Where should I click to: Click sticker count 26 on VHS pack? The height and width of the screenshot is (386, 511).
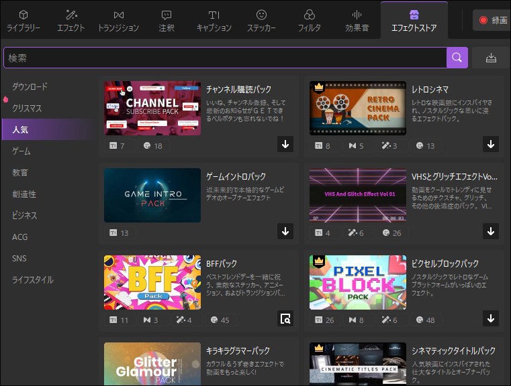pyautogui.click(x=392, y=233)
